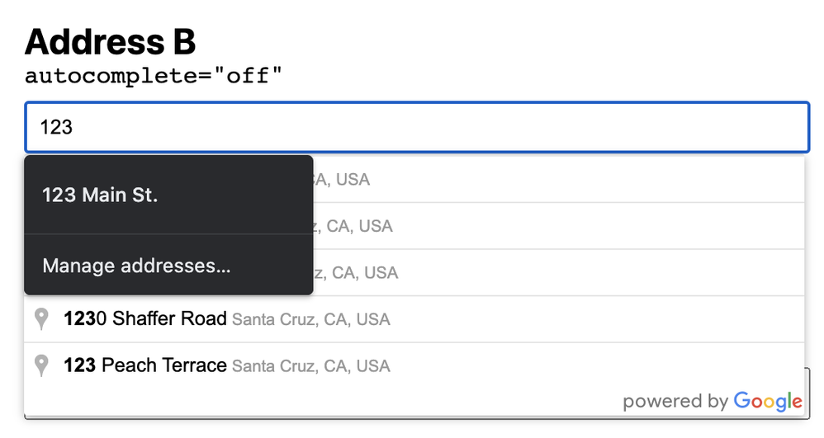Click "Santa Cruz, CA, USA" after Shaffer Road
The width and height of the screenshot is (824, 438).
click(310, 320)
